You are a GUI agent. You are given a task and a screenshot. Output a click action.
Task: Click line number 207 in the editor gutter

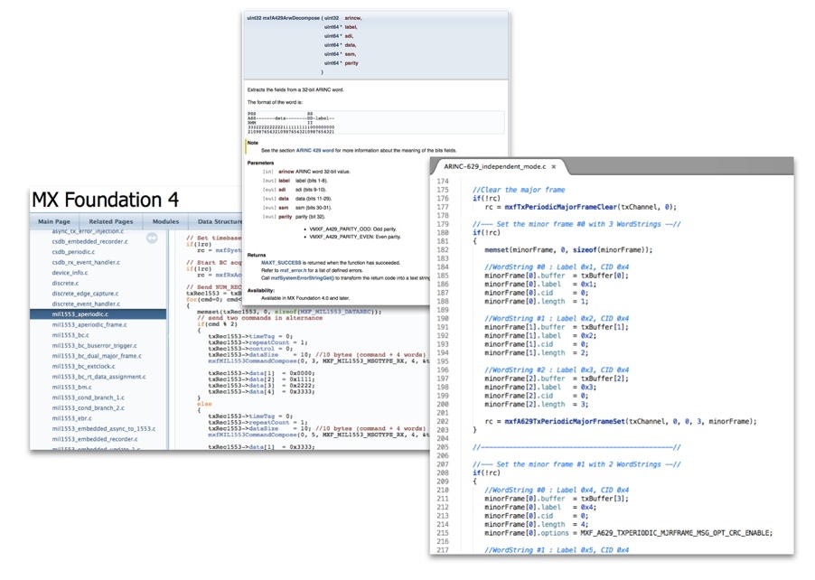tap(443, 464)
